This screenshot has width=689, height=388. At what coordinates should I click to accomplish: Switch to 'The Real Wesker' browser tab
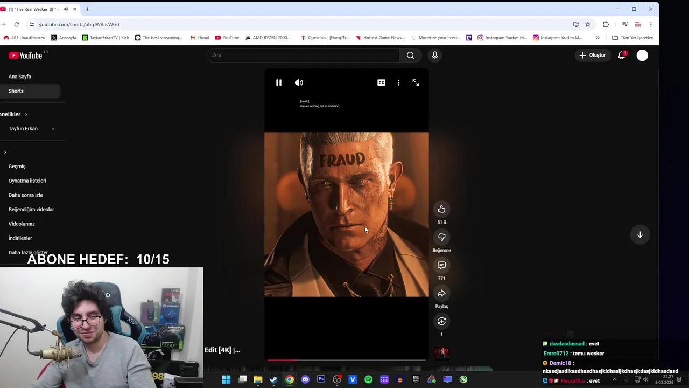point(32,9)
